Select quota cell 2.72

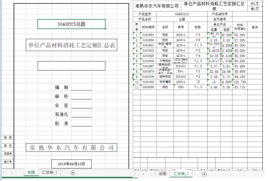coord(226,77)
